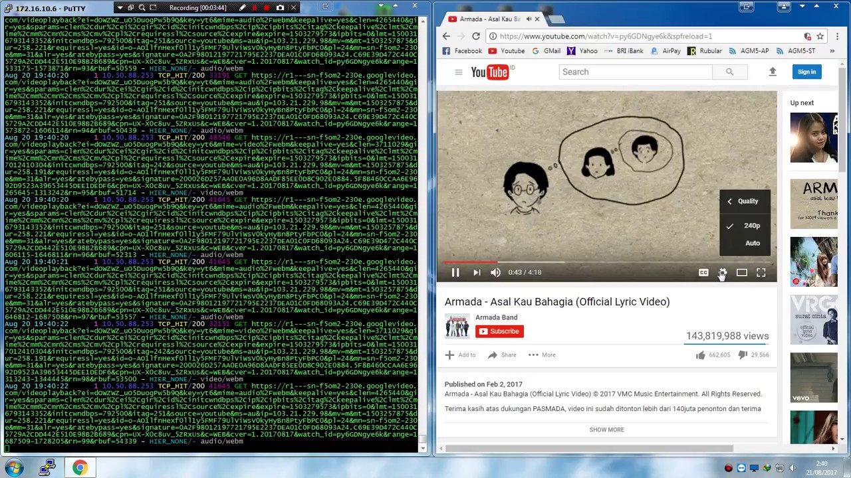
Task: Pause the YouTube video
Action: click(455, 272)
